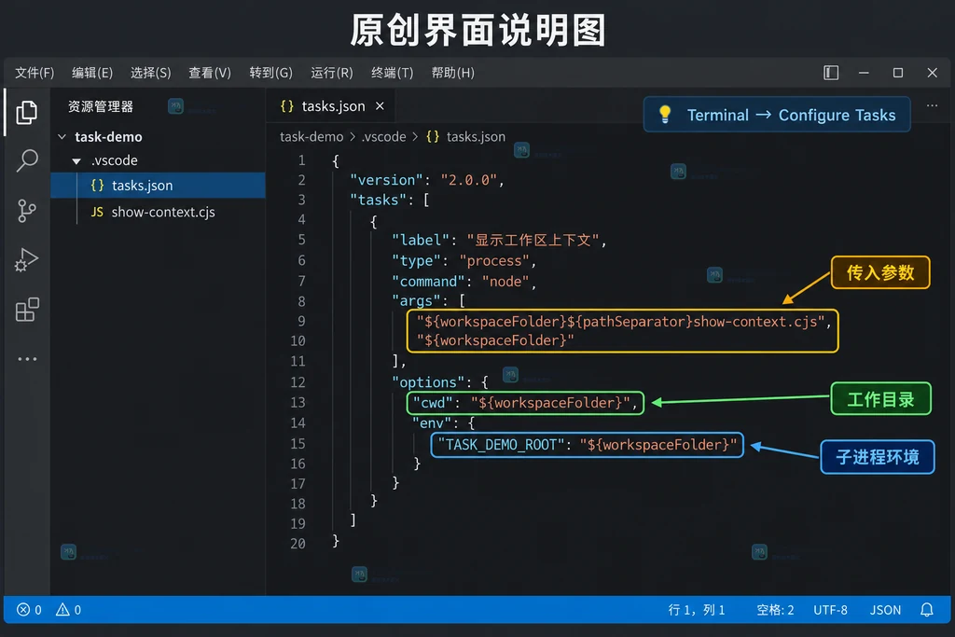
Task: Click the 资源管理器 panel title
Action: click(x=101, y=106)
